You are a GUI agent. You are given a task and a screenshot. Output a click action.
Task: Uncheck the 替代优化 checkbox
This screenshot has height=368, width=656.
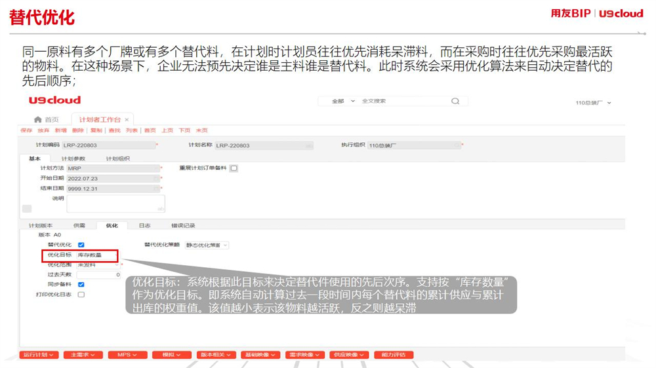click(81, 245)
